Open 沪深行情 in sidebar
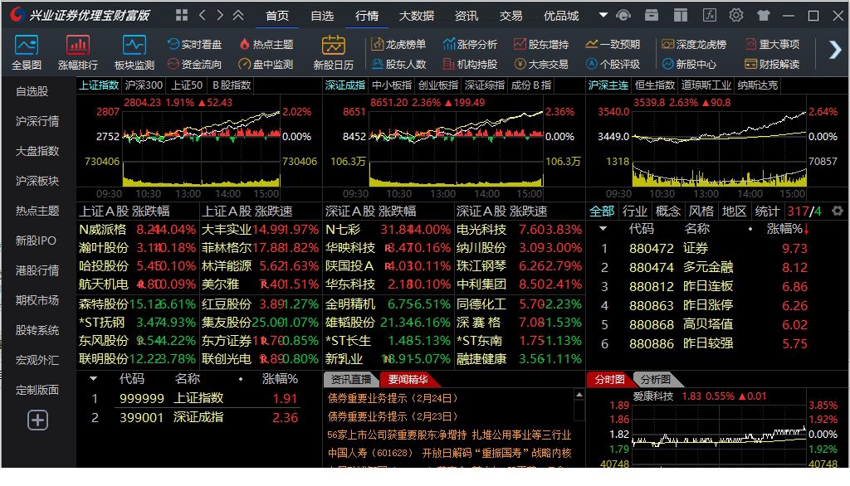 coord(37,121)
